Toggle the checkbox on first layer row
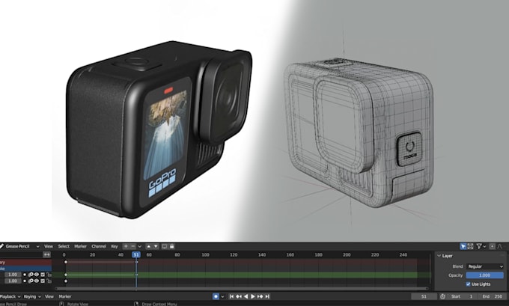 point(43,275)
